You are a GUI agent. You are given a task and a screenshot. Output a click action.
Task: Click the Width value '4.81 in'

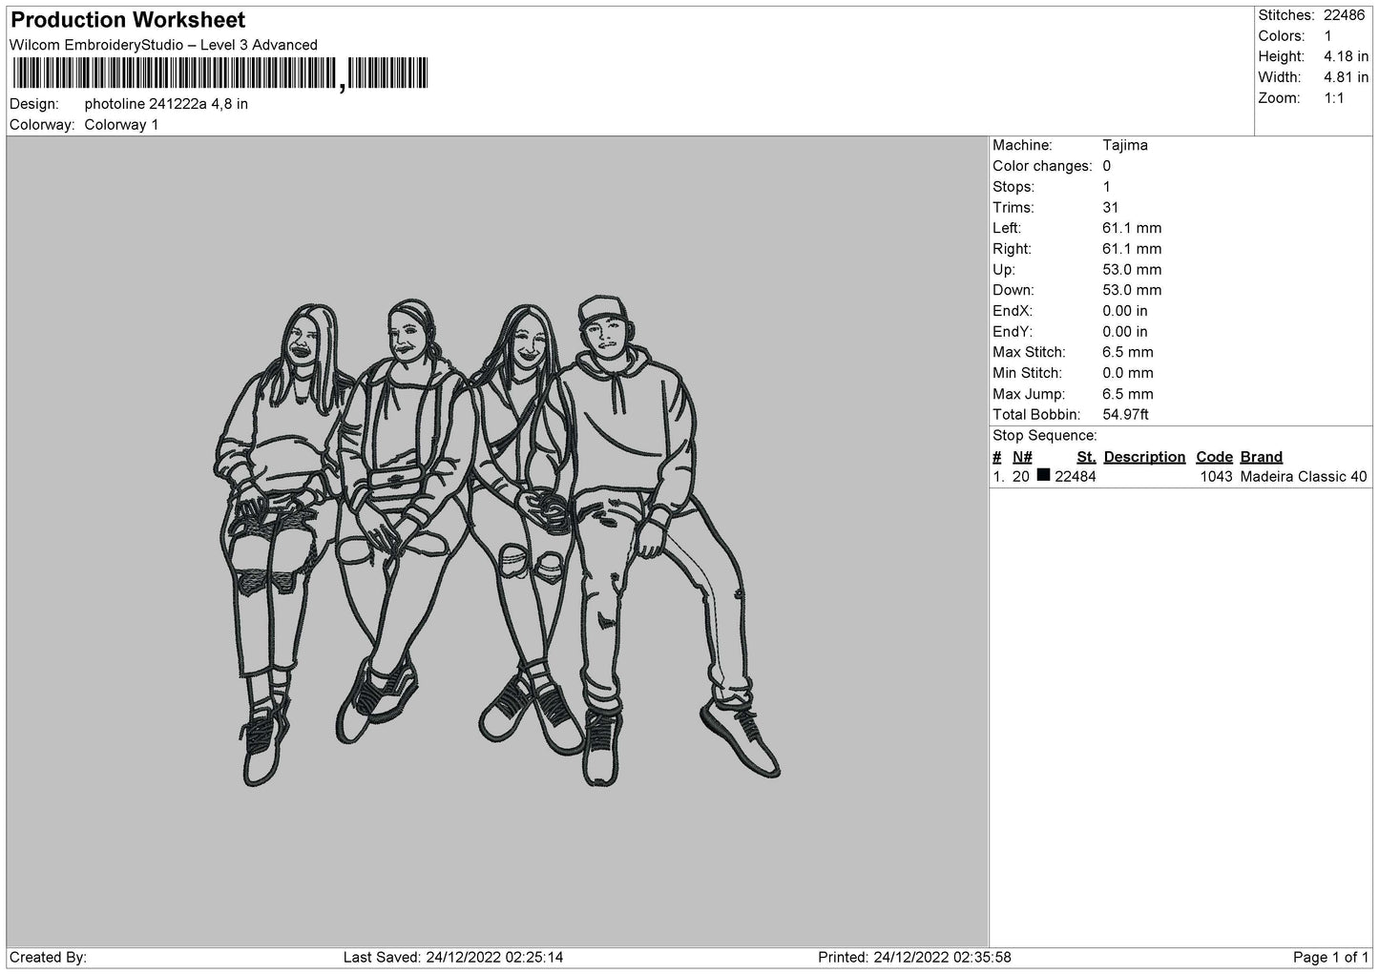pyautogui.click(x=1346, y=77)
